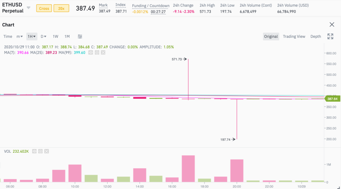Click the 24h Volume (USD) value 66,784,990
Viewport: 341px width, 189px height.
point(287,11)
